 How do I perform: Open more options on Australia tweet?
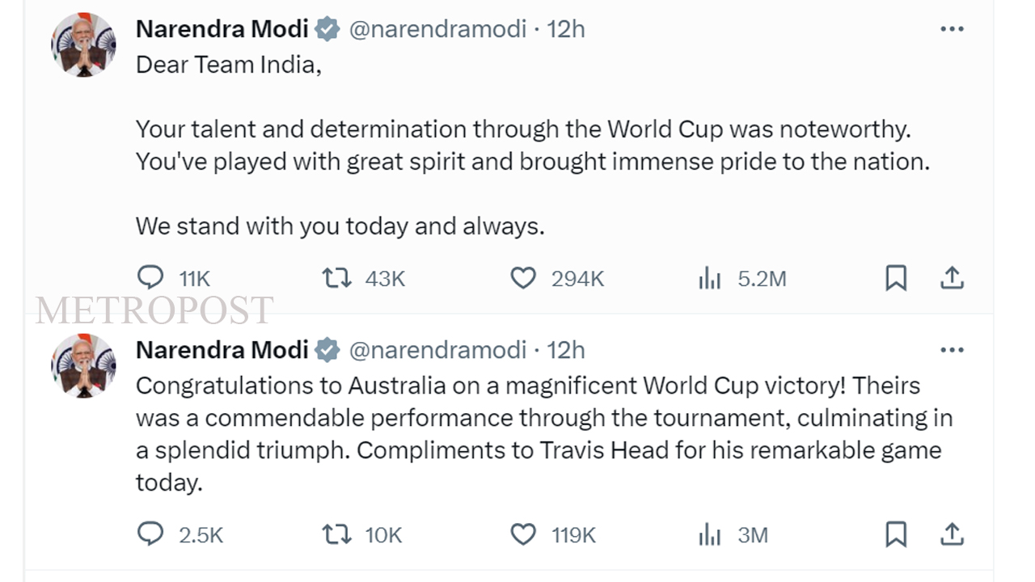(952, 350)
